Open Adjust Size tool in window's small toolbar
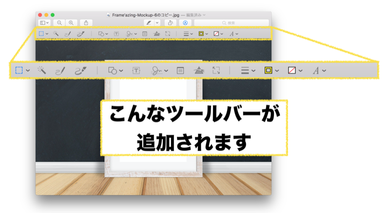 [168, 34]
